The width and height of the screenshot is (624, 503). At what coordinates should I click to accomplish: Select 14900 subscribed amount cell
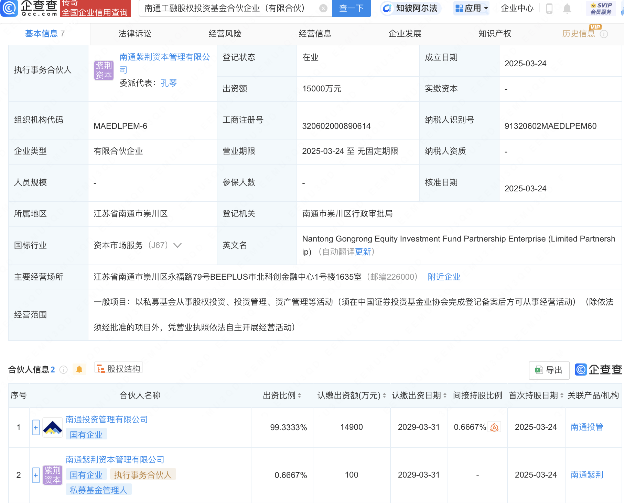[352, 427]
